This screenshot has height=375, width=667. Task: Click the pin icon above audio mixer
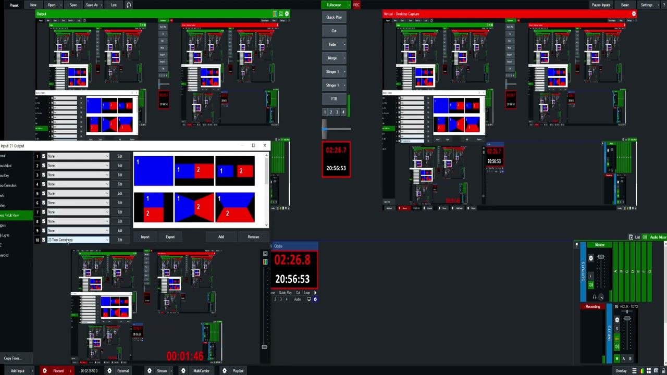[576, 245]
